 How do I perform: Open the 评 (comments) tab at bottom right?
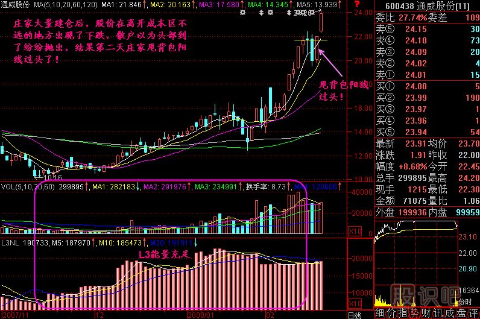(x=474, y=313)
